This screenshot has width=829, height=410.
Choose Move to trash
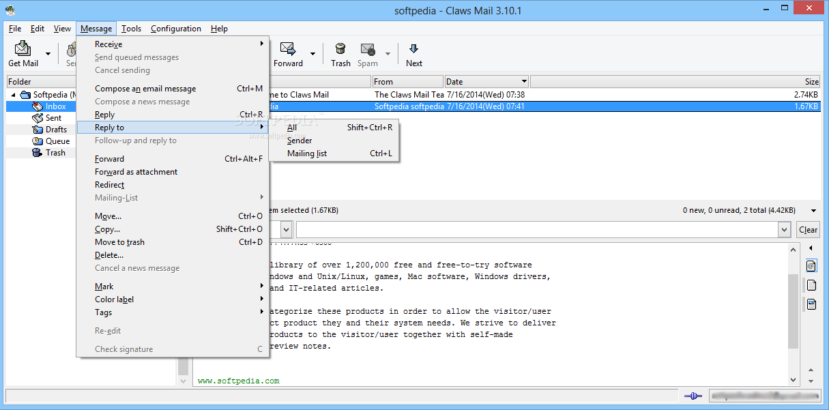point(173,242)
